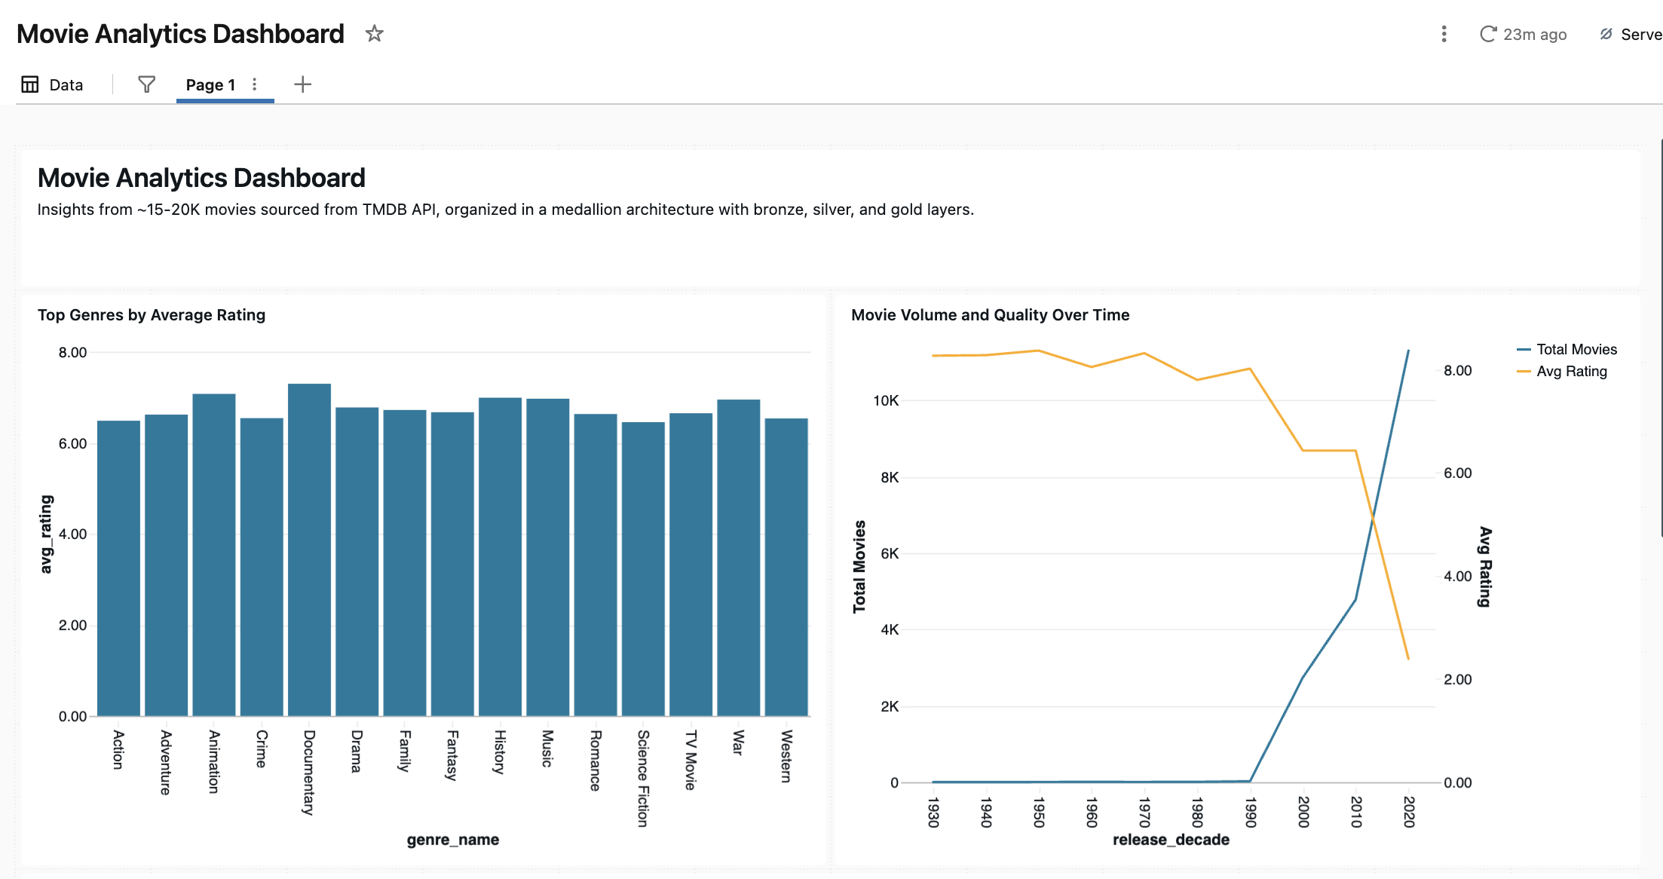
Task: Click the TV Movie axis label
Action: 691,759
